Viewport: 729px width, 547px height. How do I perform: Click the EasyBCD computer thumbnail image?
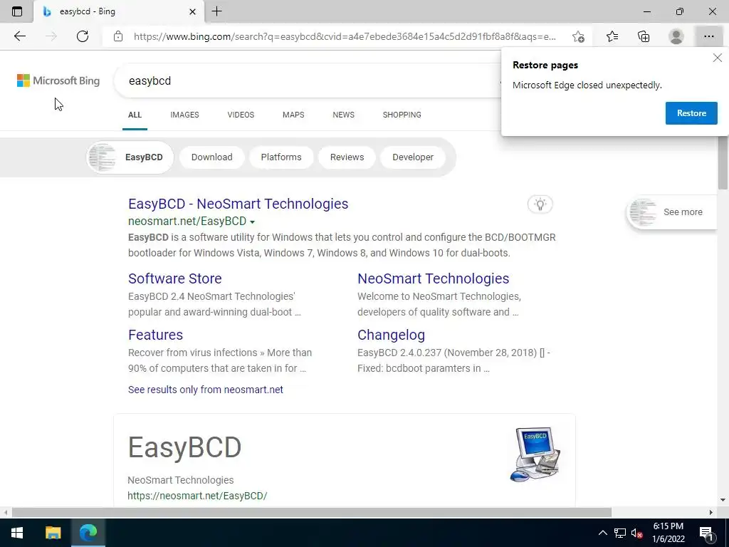pyautogui.click(x=535, y=454)
